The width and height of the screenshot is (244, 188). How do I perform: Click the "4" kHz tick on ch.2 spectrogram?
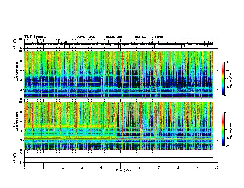click(22, 131)
